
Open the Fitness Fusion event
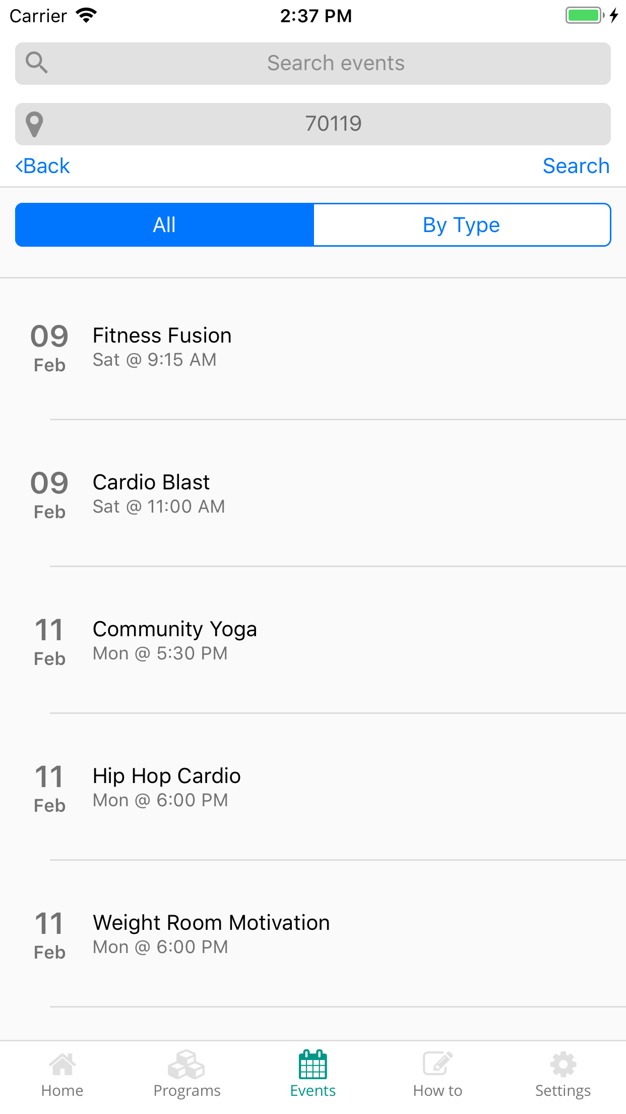tap(313, 348)
